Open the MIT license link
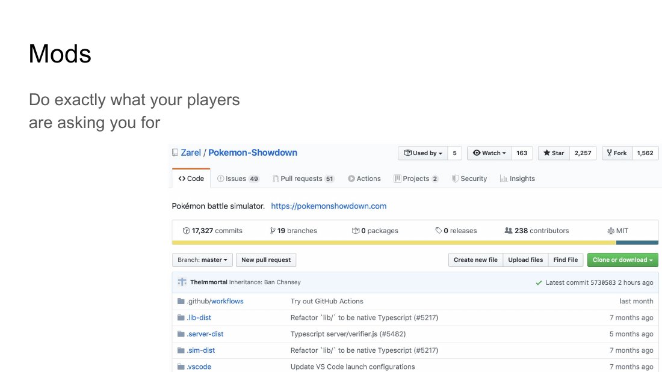This screenshot has width=662, height=372. [617, 231]
